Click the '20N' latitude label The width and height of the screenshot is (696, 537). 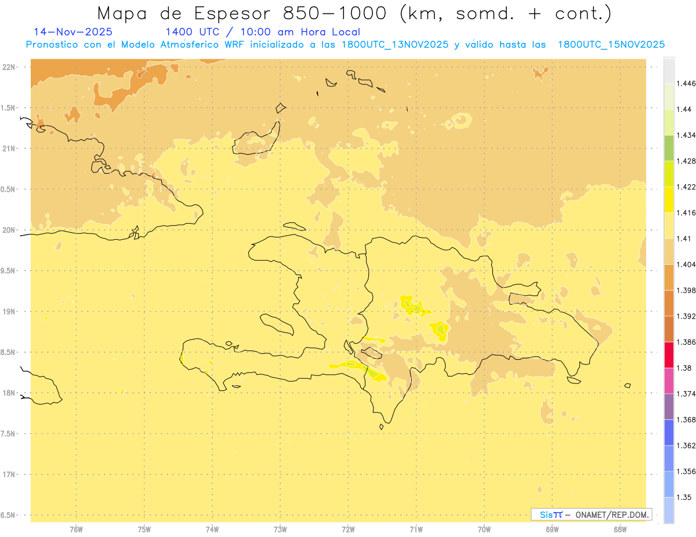[9, 230]
